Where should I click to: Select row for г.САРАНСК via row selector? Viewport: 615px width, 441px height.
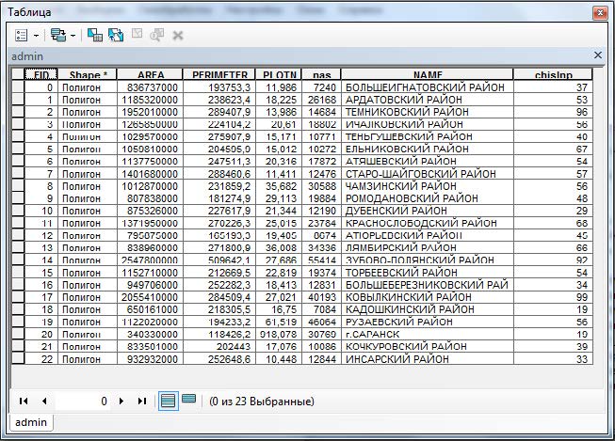pos(18,333)
